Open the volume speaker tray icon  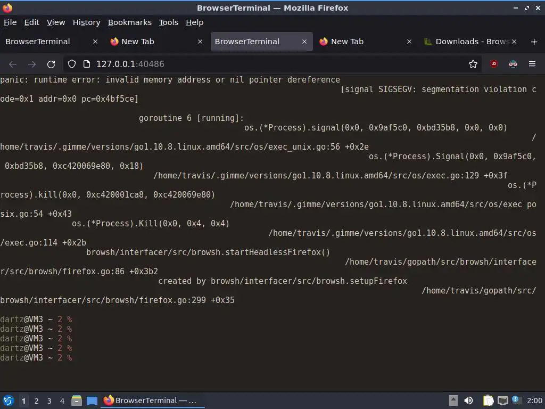pos(468,400)
